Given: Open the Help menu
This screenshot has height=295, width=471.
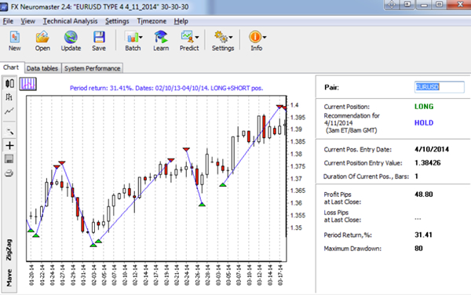Looking at the screenshot, I should [x=181, y=21].
